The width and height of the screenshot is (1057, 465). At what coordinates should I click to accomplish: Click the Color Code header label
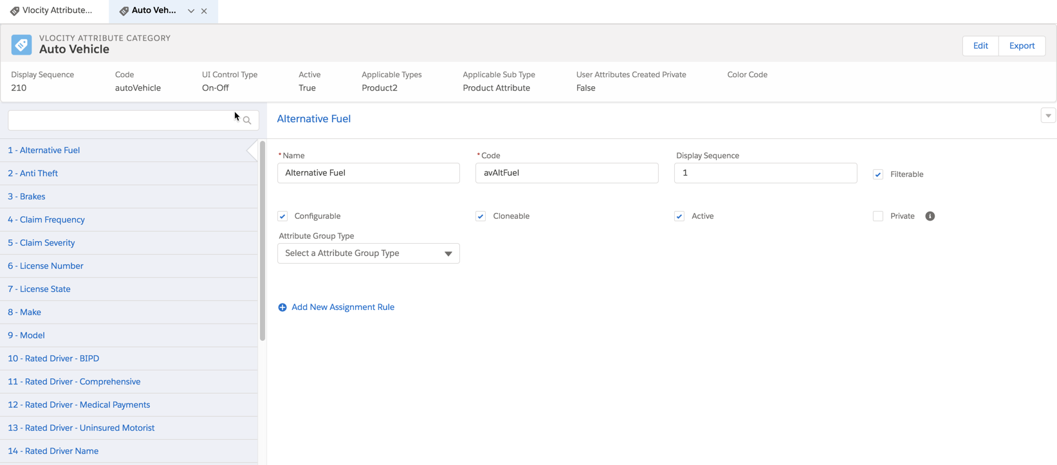click(748, 75)
